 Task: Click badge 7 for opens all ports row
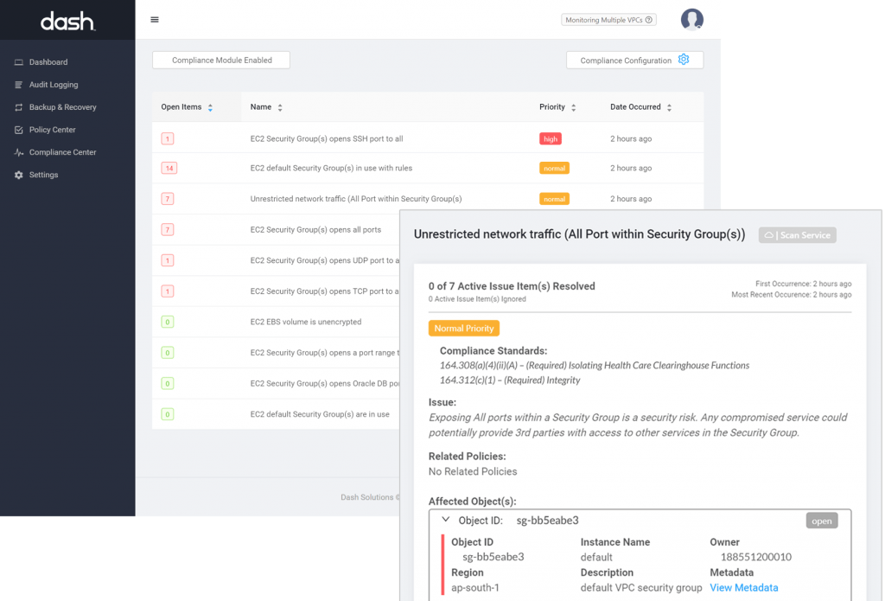pos(167,230)
